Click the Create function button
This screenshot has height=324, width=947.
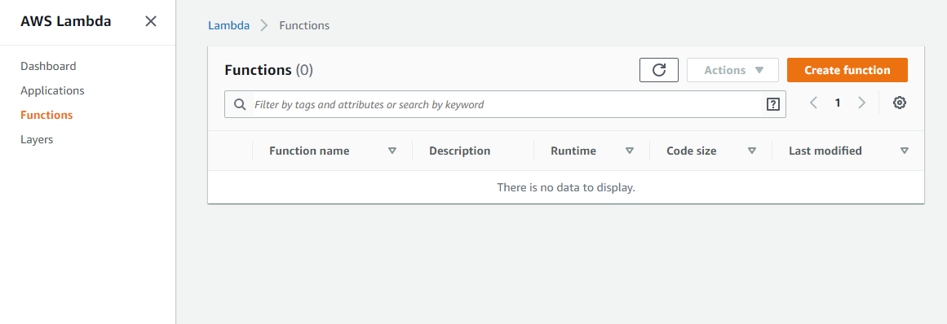pos(847,70)
